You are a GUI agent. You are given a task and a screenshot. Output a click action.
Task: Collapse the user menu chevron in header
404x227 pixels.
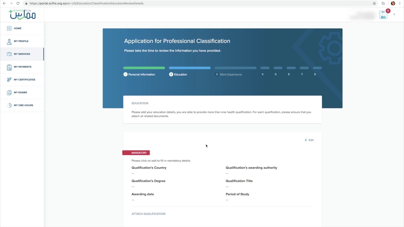394,14
